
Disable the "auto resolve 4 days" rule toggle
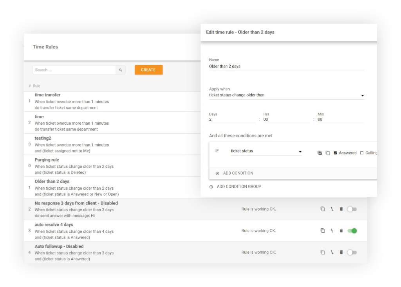point(352,231)
